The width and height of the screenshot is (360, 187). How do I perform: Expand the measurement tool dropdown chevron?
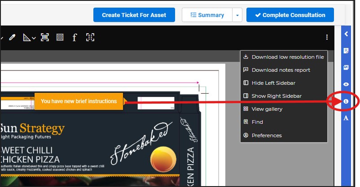coord(34,38)
